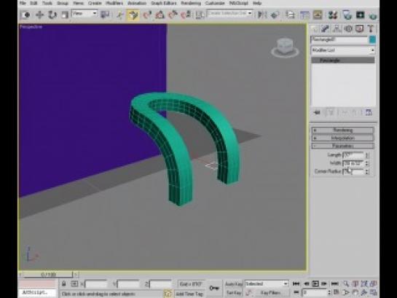Image resolution: width=397 pixels, height=298 pixels.
Task: Toggle Auto Key animation mode
Action: pos(233,284)
